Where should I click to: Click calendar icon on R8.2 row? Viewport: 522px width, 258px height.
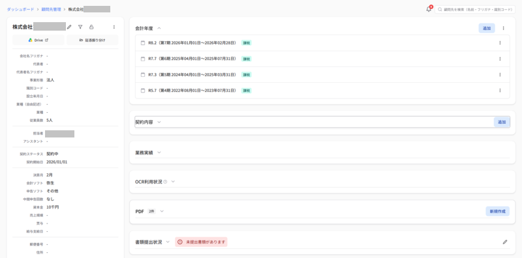(x=143, y=43)
